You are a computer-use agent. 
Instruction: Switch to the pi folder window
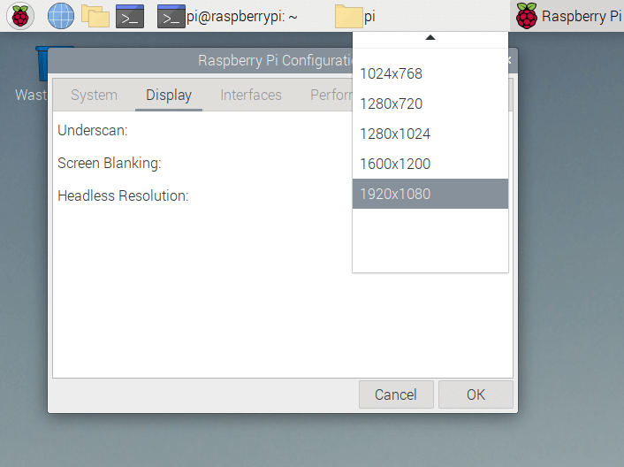click(x=355, y=16)
